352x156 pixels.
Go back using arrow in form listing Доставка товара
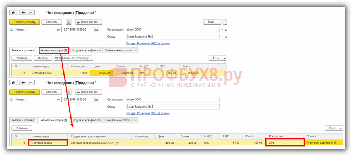click(23, 83)
